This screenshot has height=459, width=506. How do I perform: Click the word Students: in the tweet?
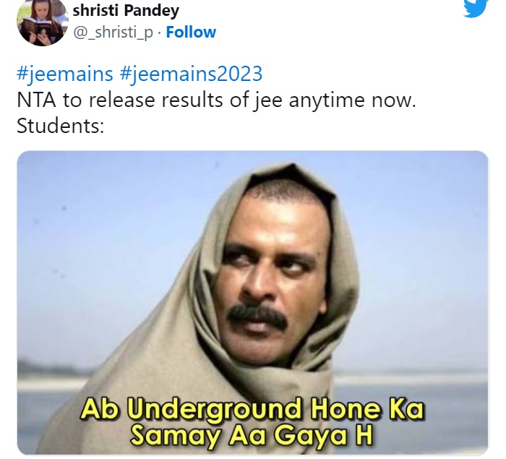pos(61,126)
